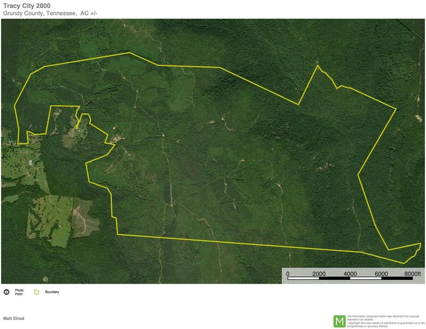Viewport: 426px width, 329px height.
Task: Click the 2000 mark on scale bar
Action: pos(318,274)
